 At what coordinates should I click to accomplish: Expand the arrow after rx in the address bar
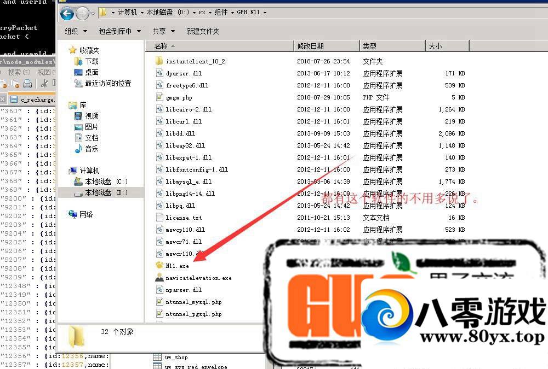[210, 13]
